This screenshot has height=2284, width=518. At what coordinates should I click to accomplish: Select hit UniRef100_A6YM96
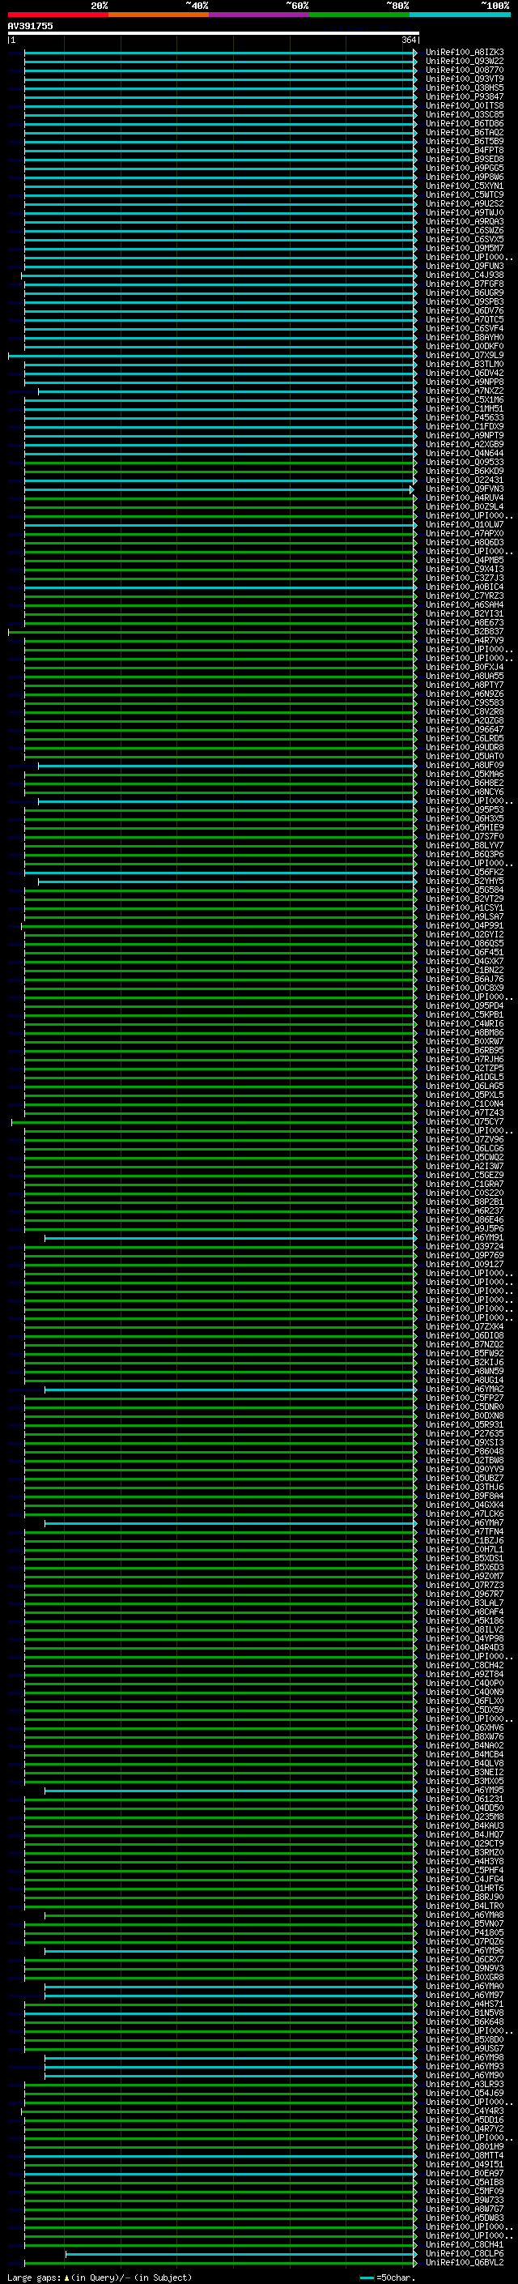(465, 1952)
